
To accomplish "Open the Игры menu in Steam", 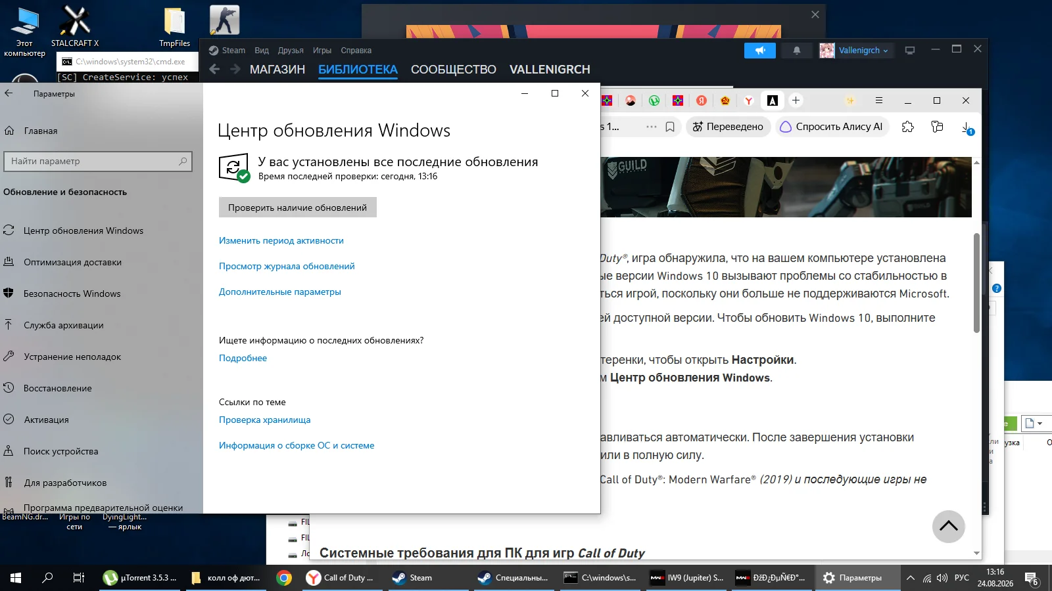I will tap(322, 51).
